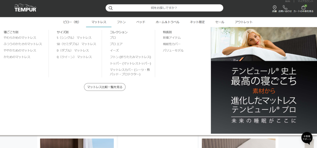Go to the アウトレット section

pyautogui.click(x=244, y=22)
